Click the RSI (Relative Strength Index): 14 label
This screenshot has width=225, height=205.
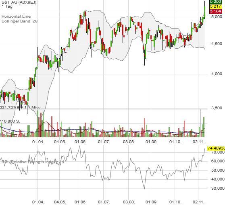(33, 162)
